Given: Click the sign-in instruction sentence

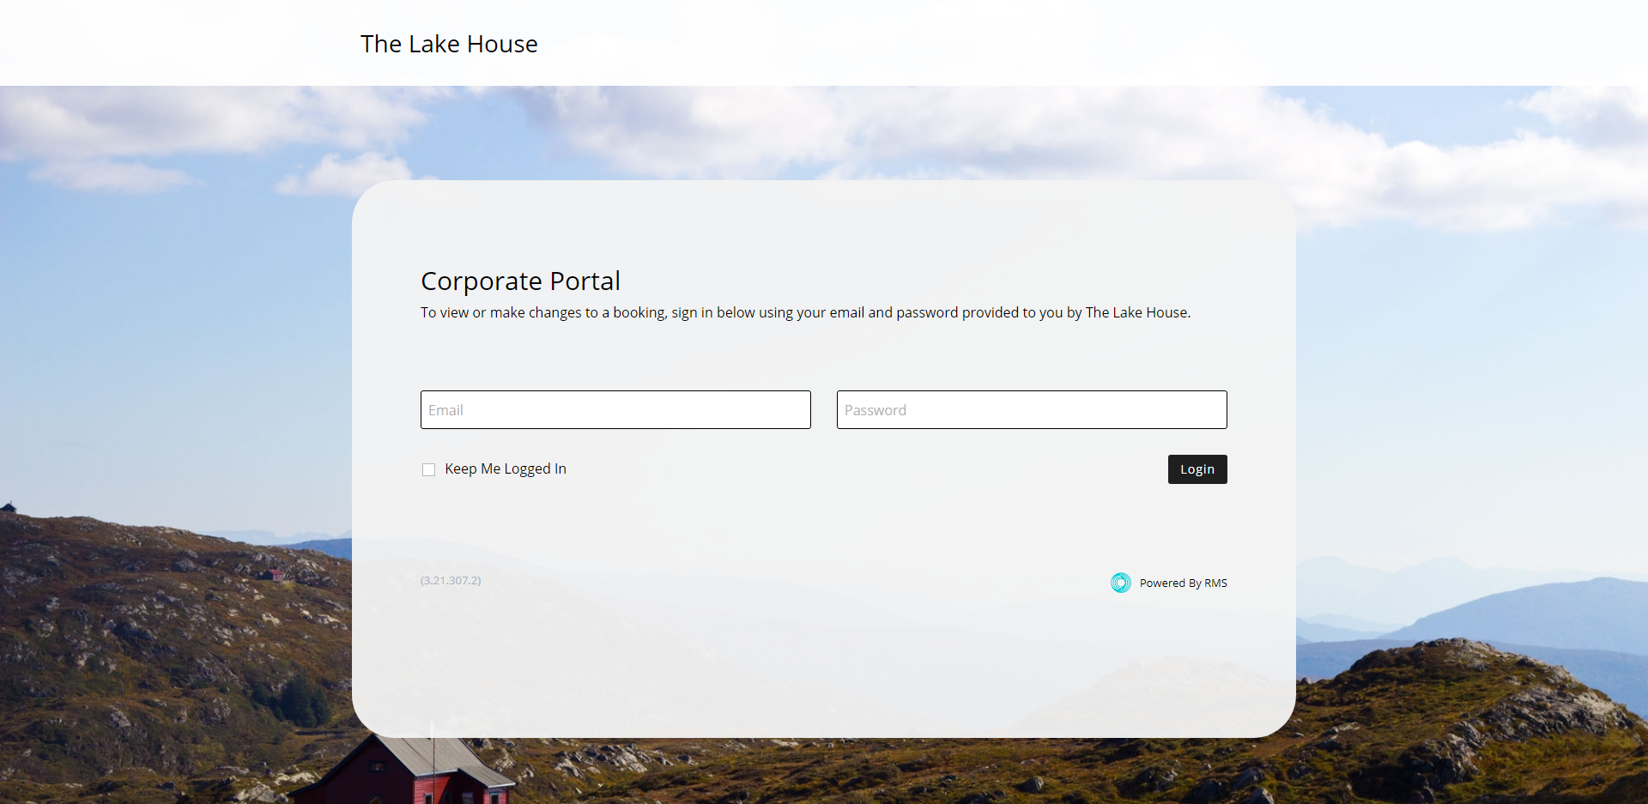Looking at the screenshot, I should pyautogui.click(x=805, y=312).
